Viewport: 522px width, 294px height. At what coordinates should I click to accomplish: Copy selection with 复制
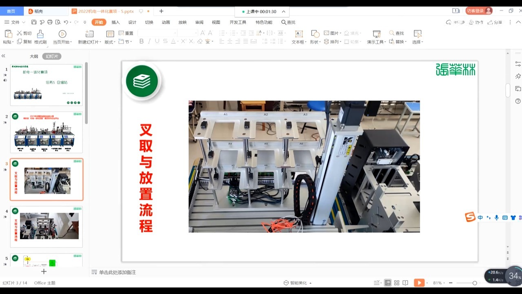(24, 42)
